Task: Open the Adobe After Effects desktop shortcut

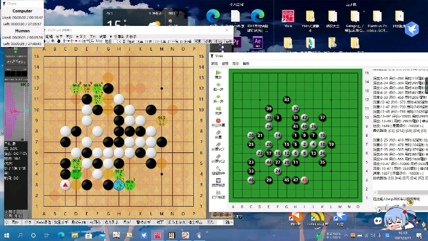Action: (x=258, y=42)
